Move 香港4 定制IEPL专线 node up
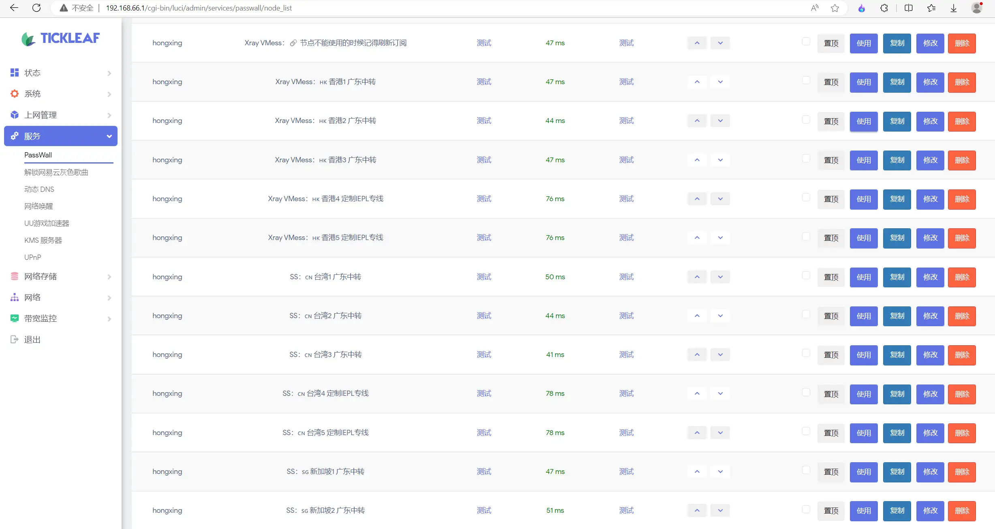This screenshot has width=995, height=529. [x=697, y=199]
